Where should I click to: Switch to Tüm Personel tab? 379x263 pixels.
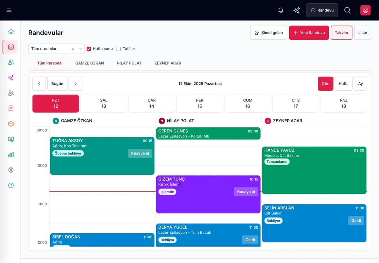(50, 63)
